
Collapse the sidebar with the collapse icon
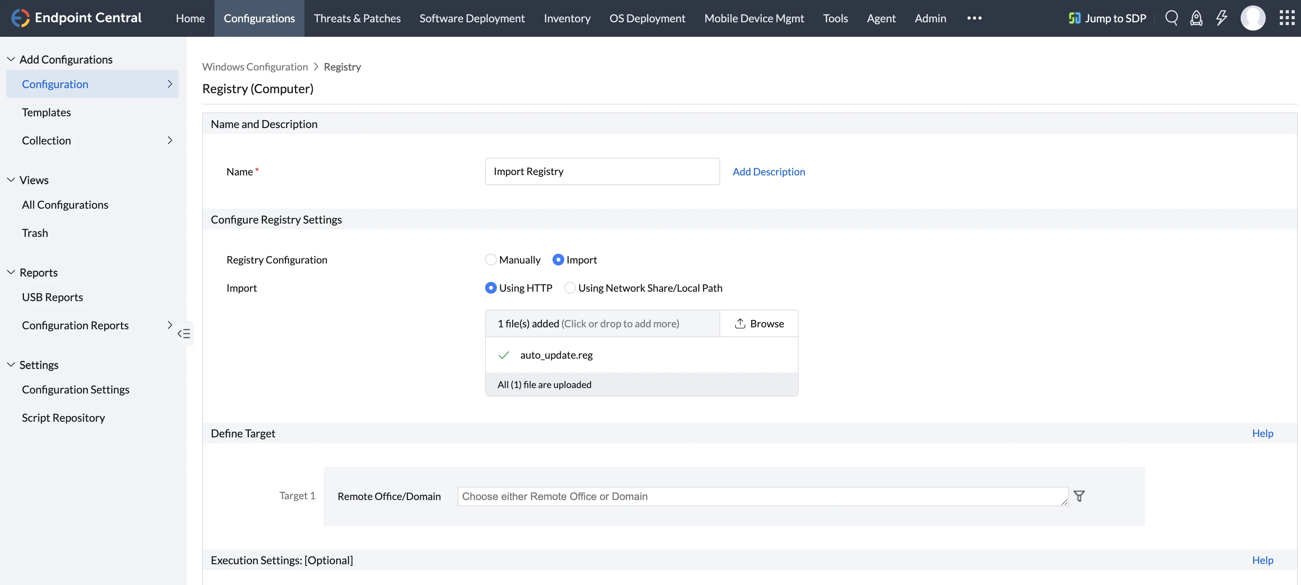tap(184, 334)
